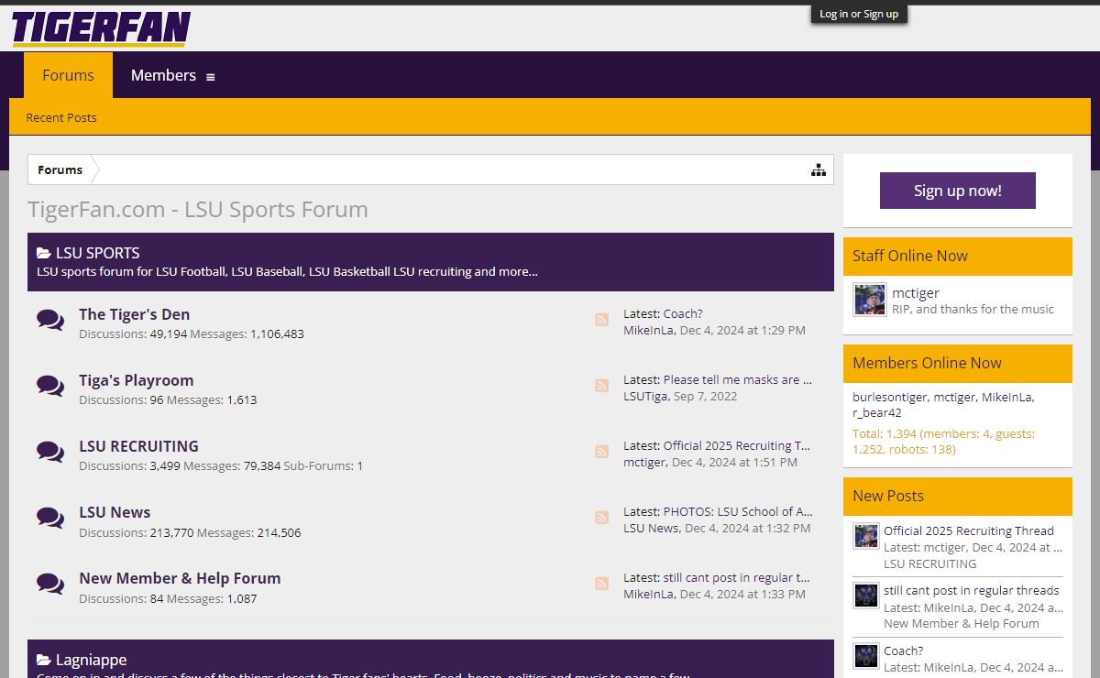Open RSS feed for The Tiger's Den
This screenshot has height=678, width=1100.
pyautogui.click(x=601, y=320)
